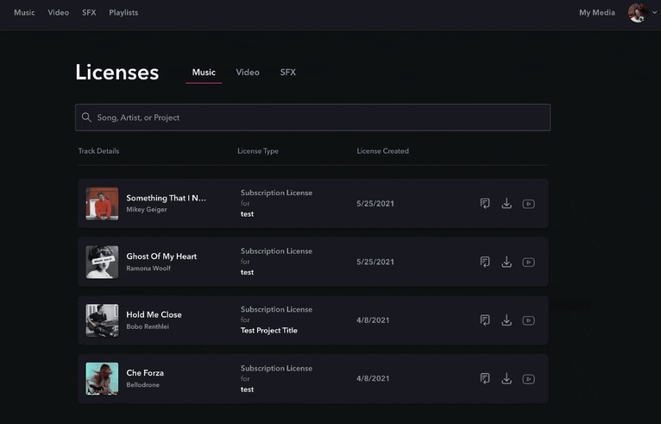
Task: Go to My Media
Action: 596,13
